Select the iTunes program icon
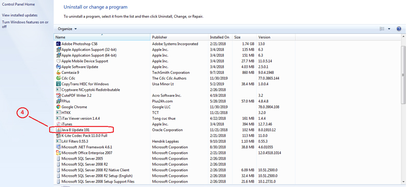 [59, 124]
